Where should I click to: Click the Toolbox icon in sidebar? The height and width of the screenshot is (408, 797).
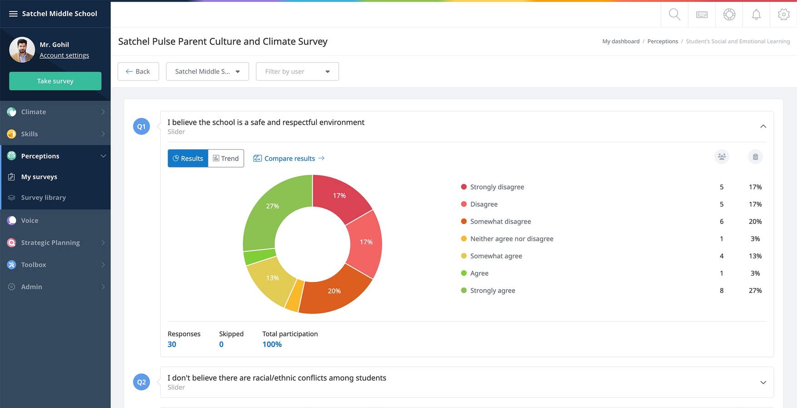pyautogui.click(x=12, y=265)
